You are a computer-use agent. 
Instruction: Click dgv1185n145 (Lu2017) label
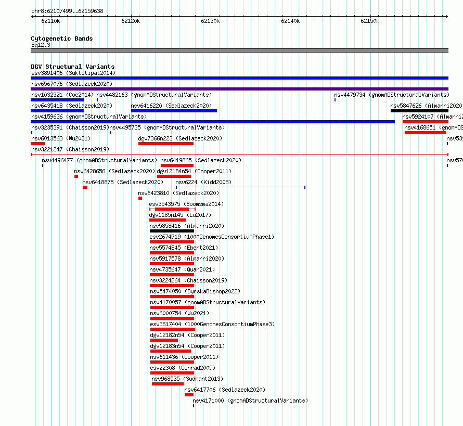(180, 215)
